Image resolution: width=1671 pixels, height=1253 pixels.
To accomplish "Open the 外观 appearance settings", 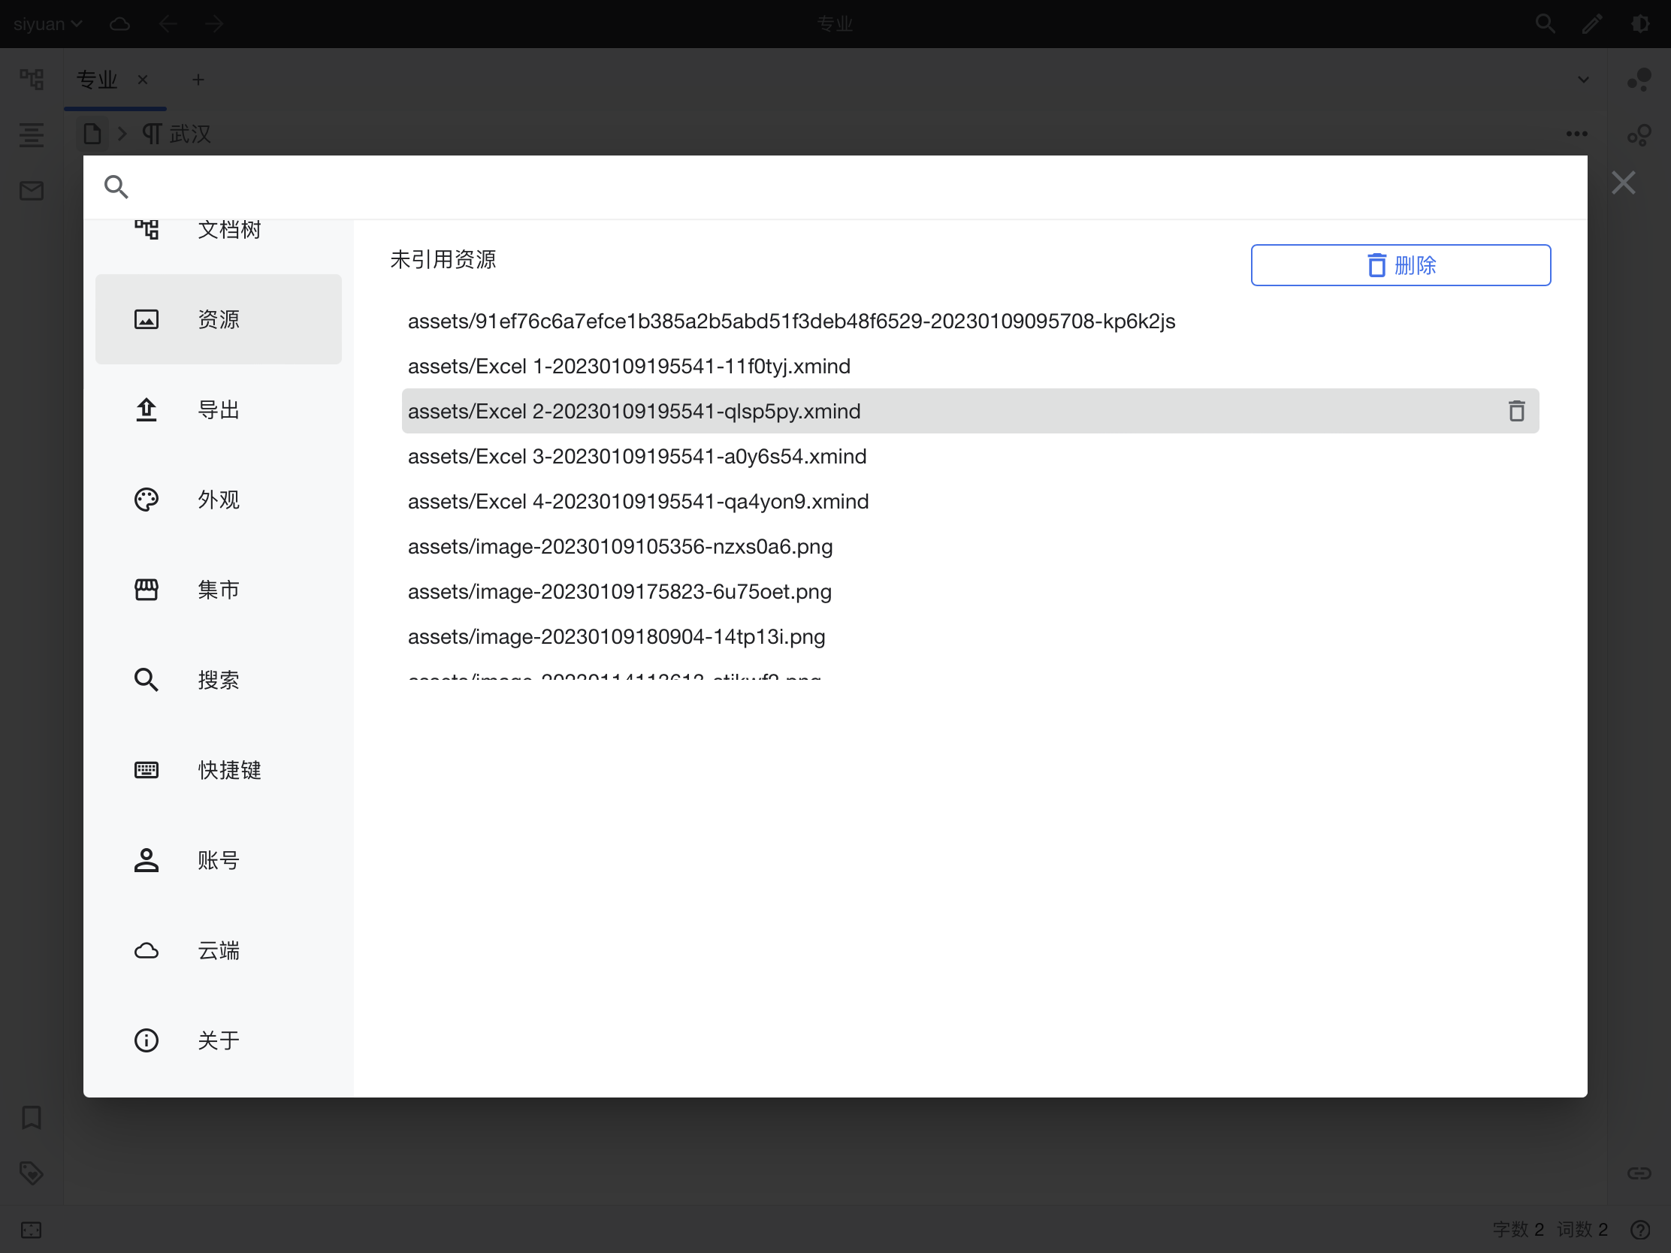I will (218, 500).
